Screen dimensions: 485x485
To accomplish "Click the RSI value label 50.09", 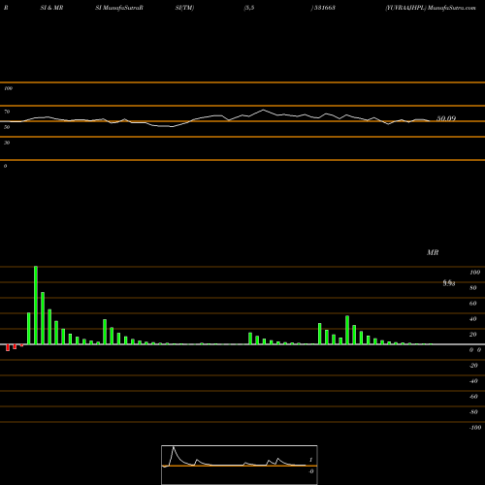I will (x=446, y=118).
